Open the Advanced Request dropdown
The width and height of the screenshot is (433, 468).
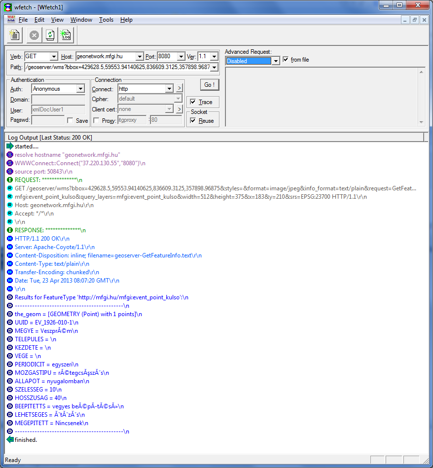coord(276,61)
